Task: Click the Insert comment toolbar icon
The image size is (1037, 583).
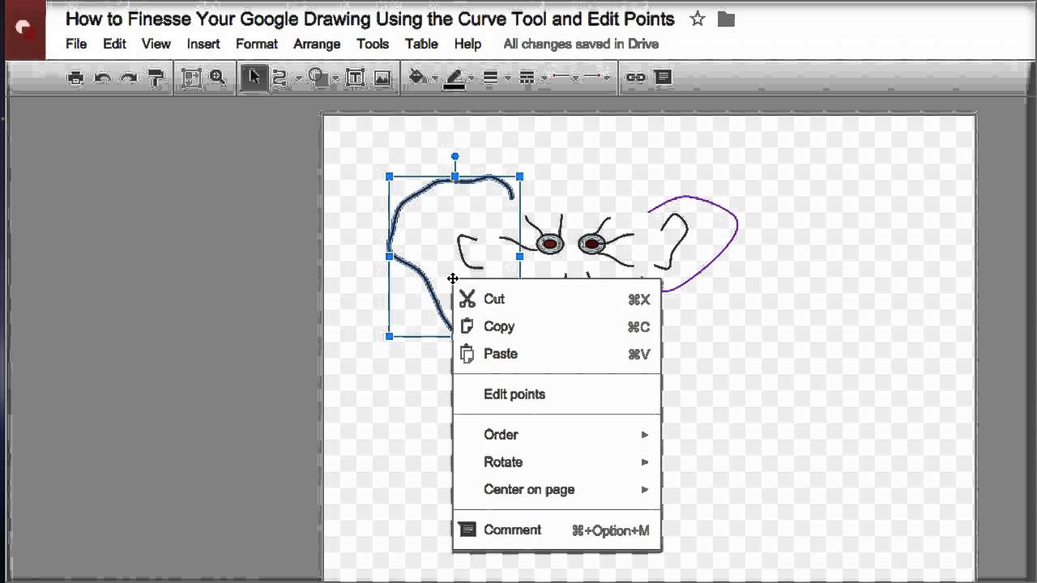Action: 664,78
